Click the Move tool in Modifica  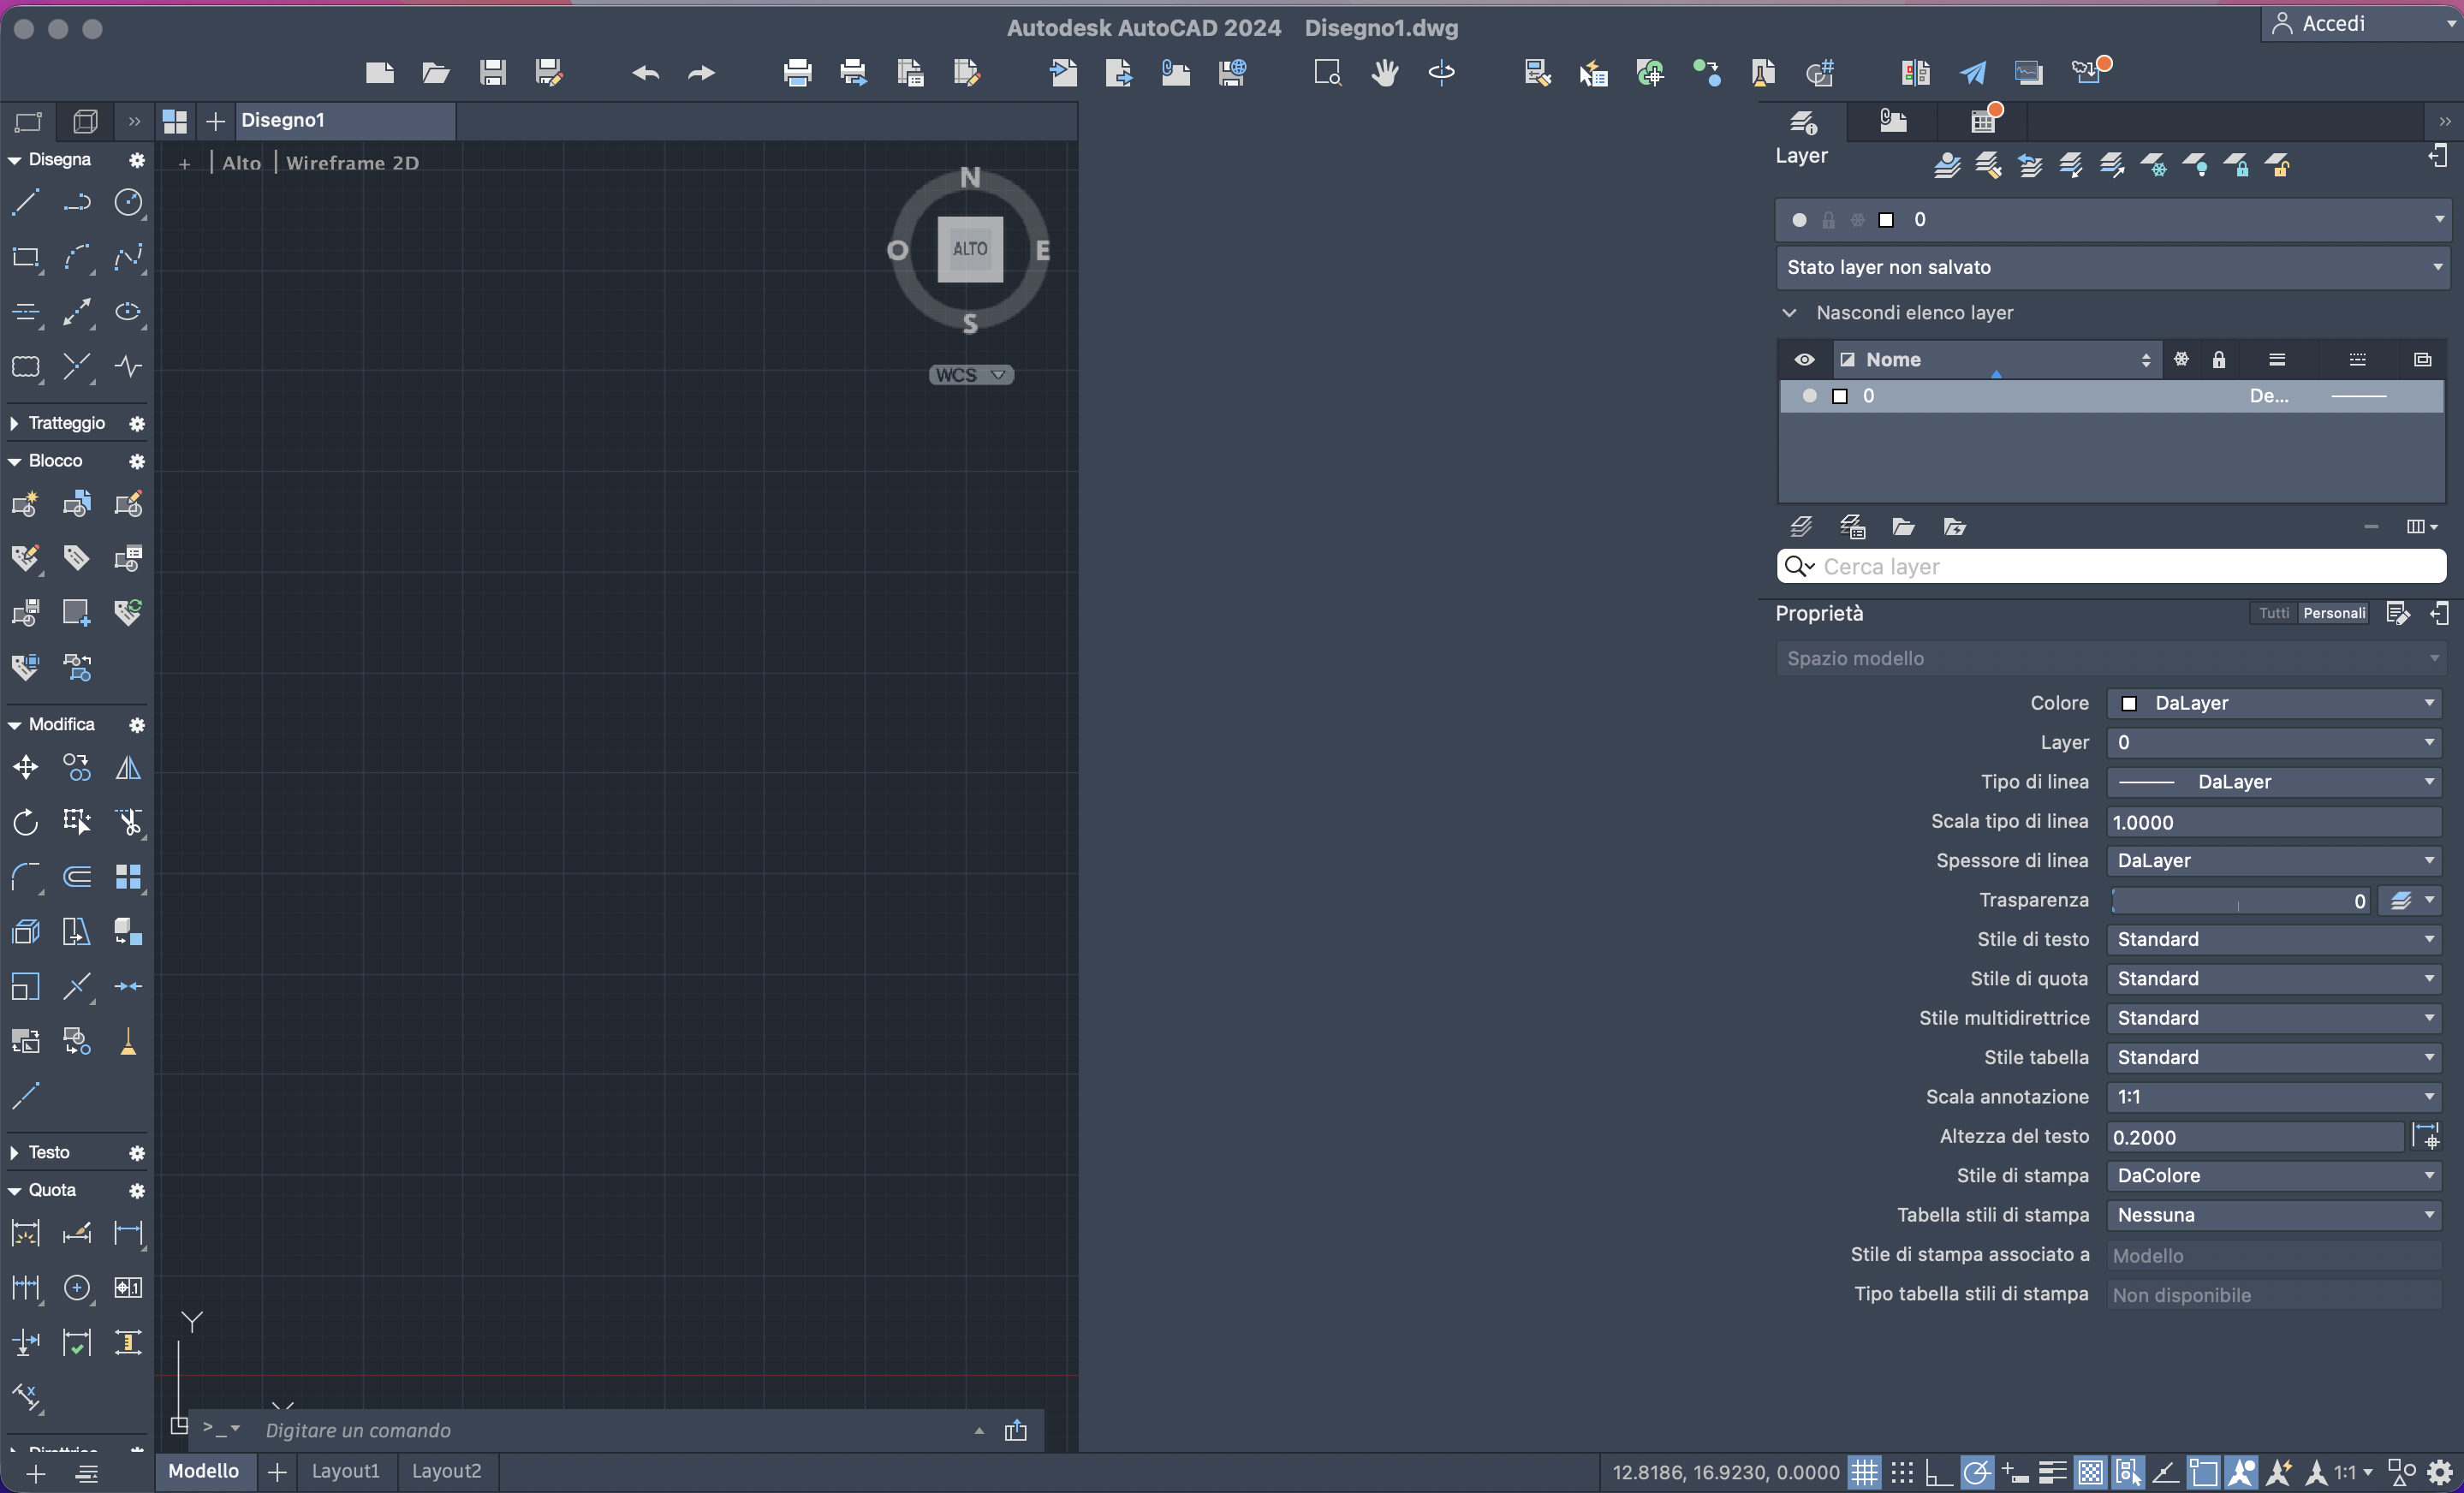[x=25, y=768]
